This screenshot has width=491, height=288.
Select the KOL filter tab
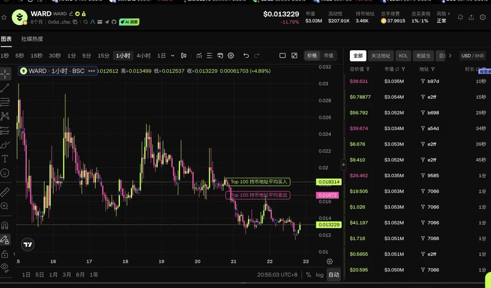403,56
